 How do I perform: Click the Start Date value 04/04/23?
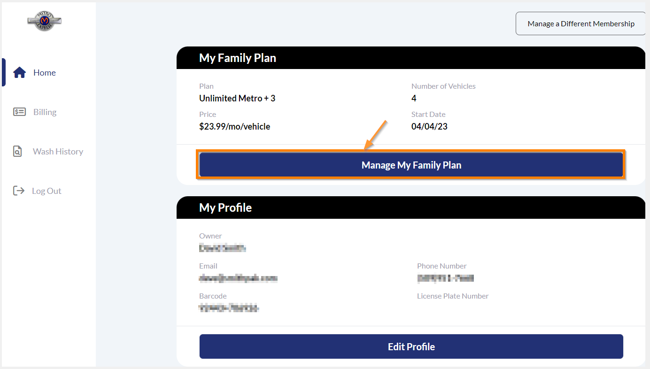(429, 126)
